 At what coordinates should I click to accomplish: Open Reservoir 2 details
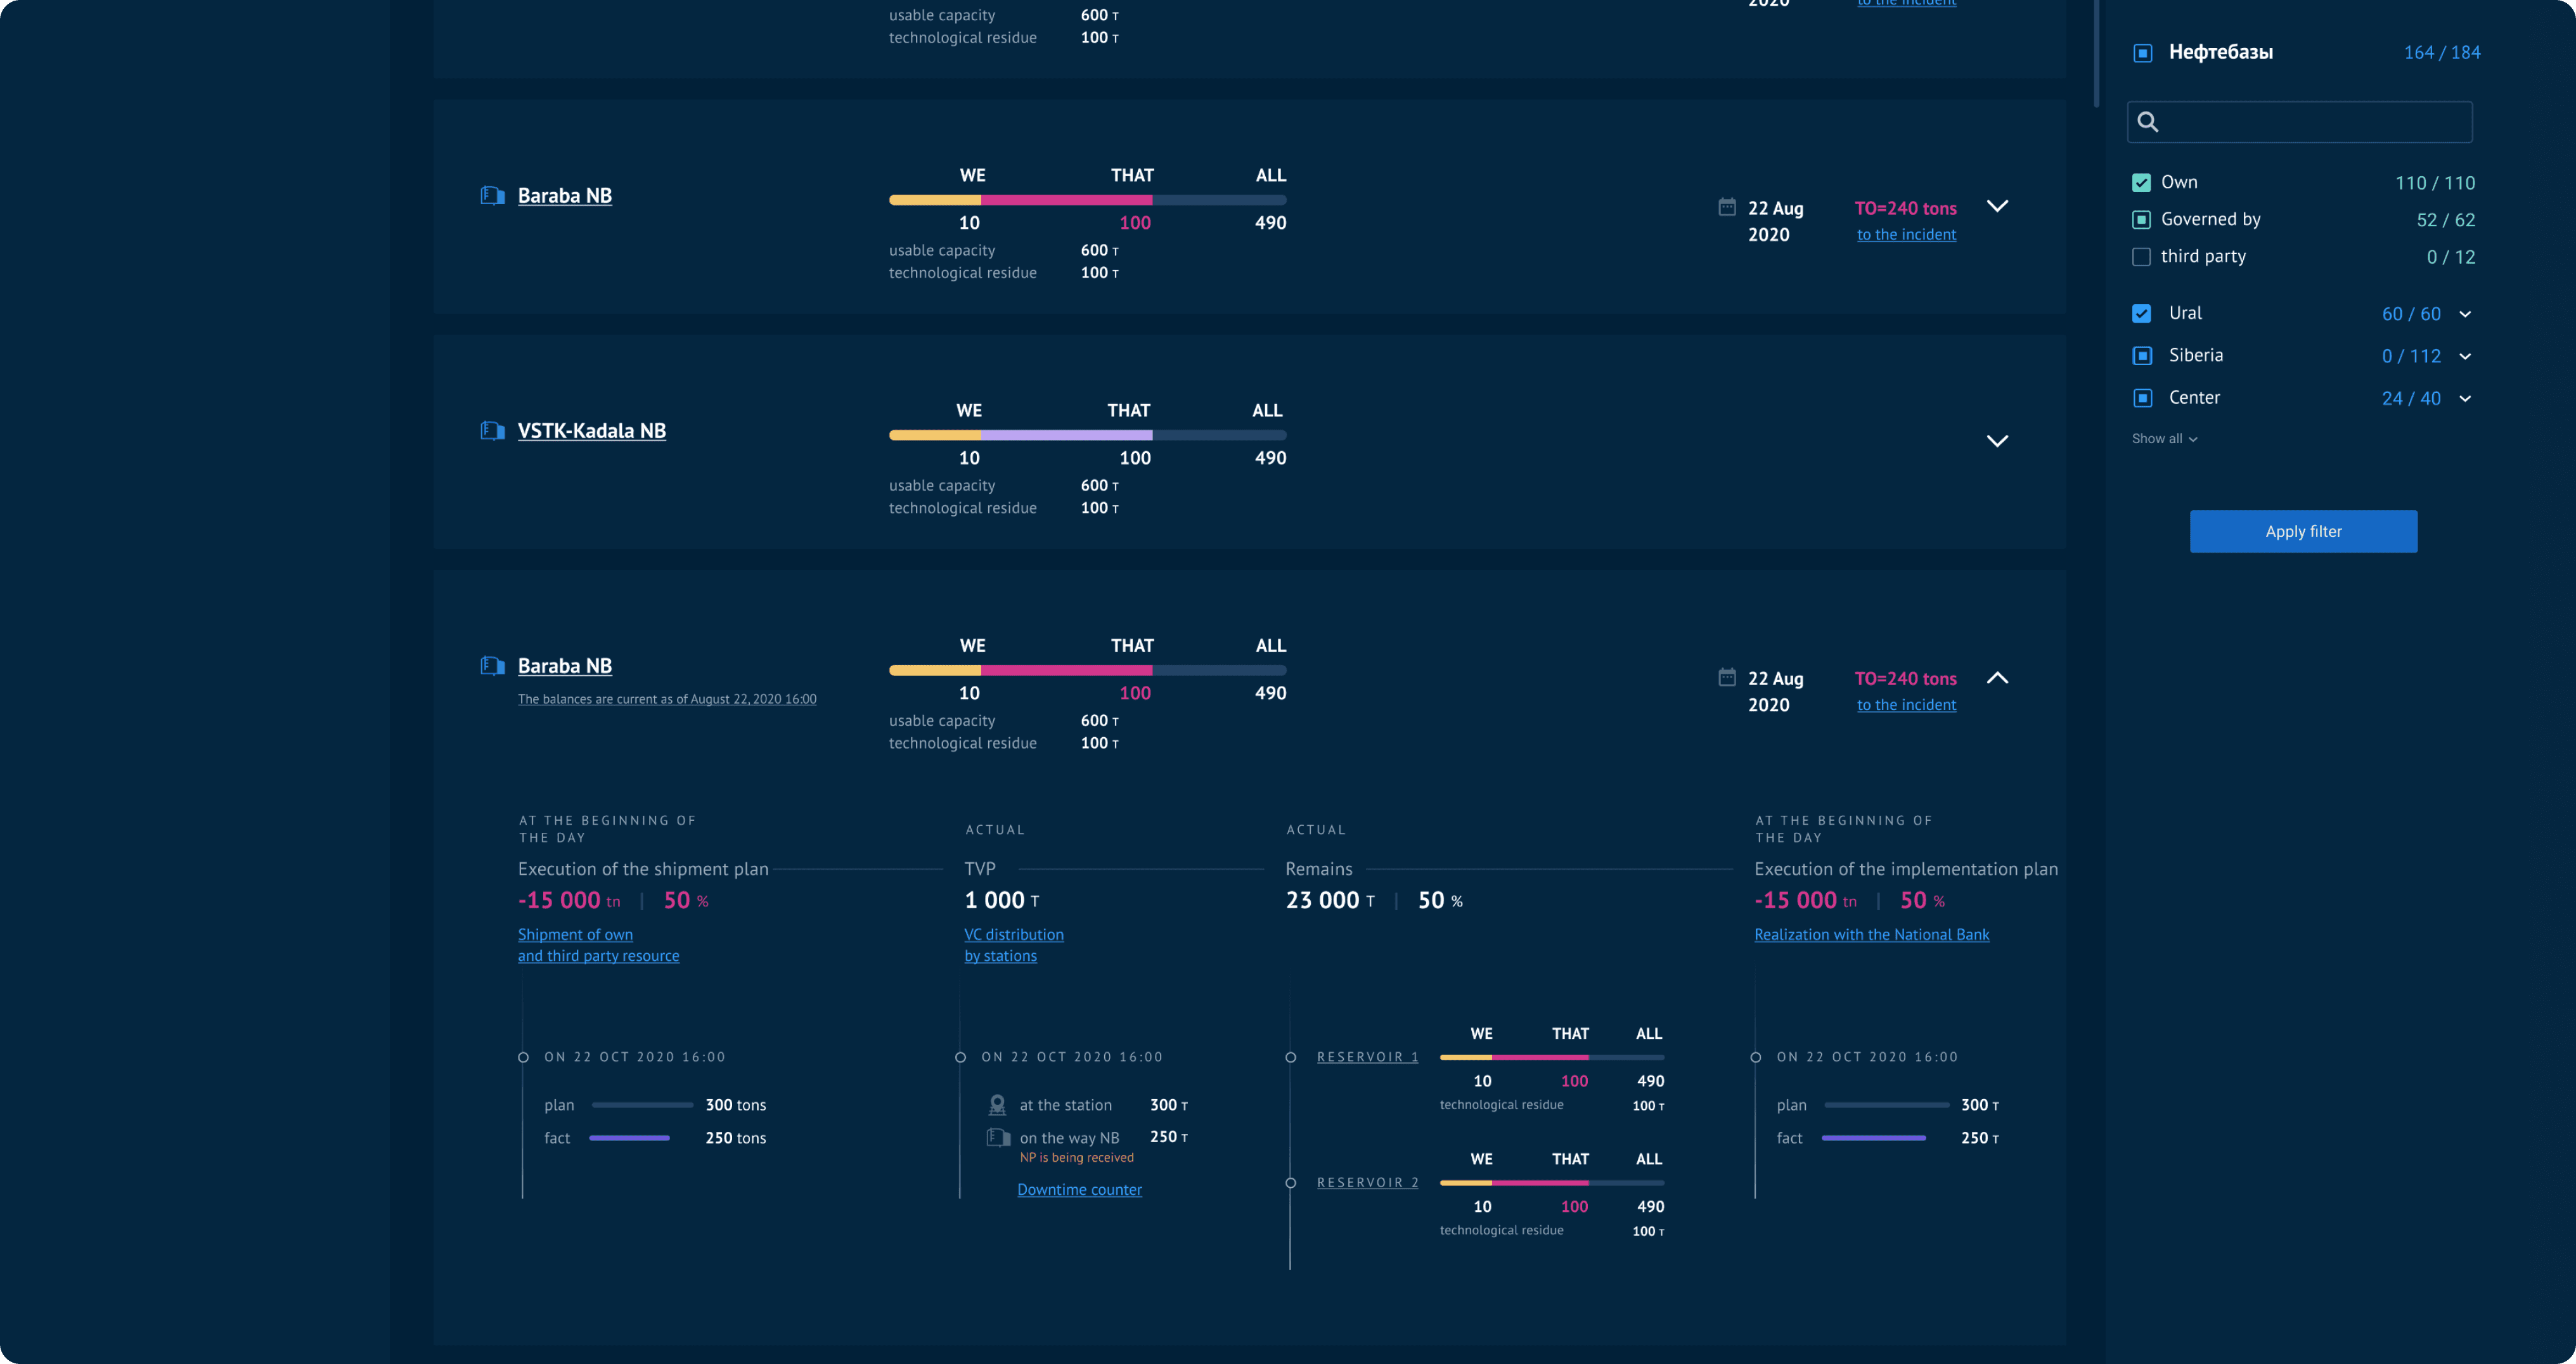[x=1367, y=1183]
